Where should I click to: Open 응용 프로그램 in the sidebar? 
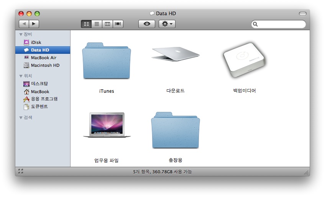click(43, 99)
